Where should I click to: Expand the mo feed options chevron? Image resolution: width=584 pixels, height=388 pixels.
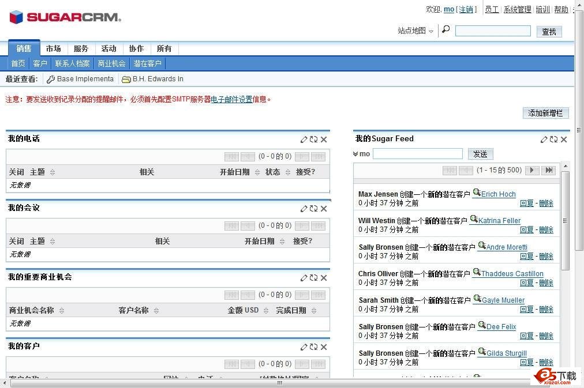pos(355,154)
